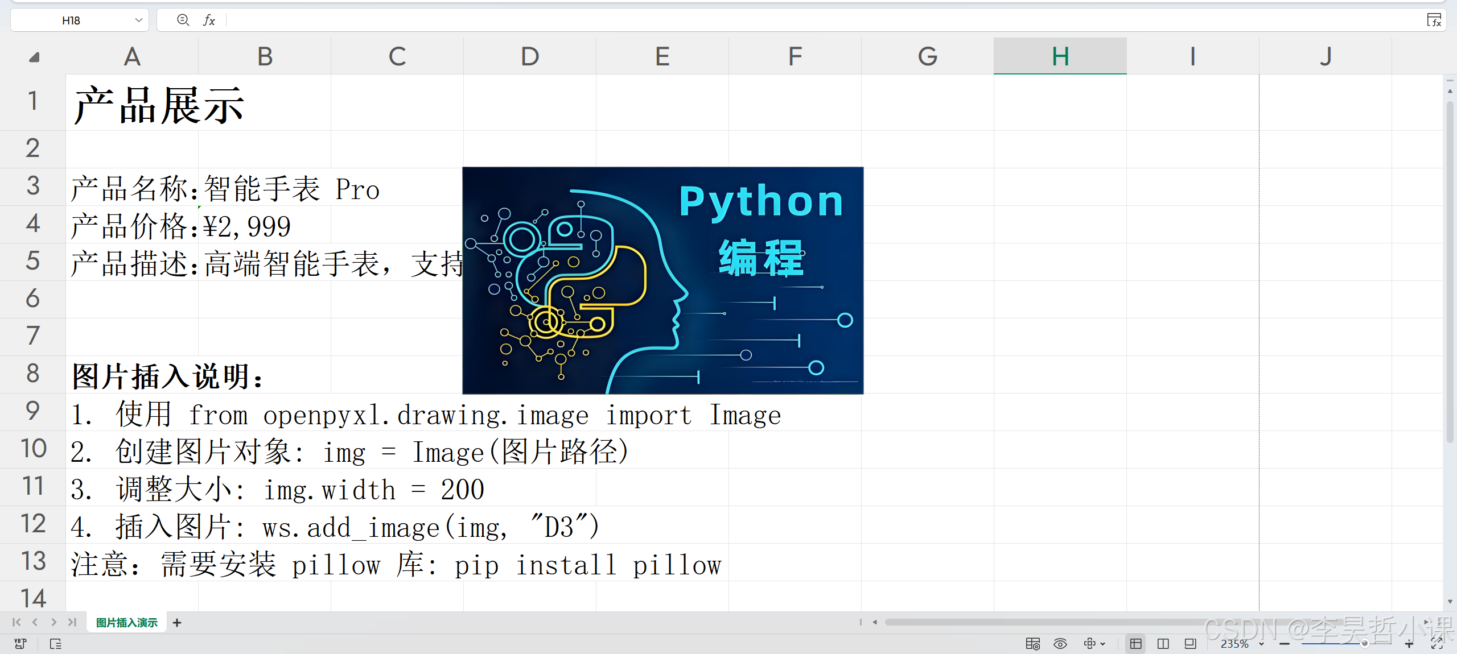The image size is (1457, 654).
Task: Click the reading mode crosshair icon
Action: [x=1089, y=643]
